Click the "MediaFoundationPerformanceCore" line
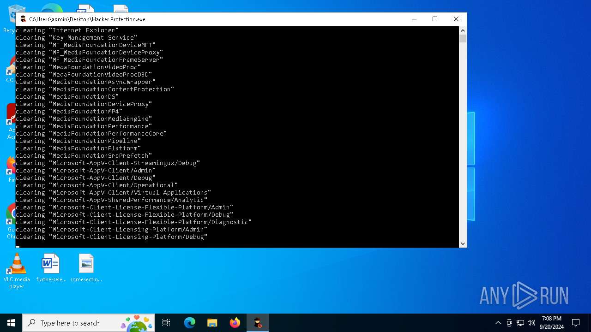The width and height of the screenshot is (591, 332). [91, 133]
